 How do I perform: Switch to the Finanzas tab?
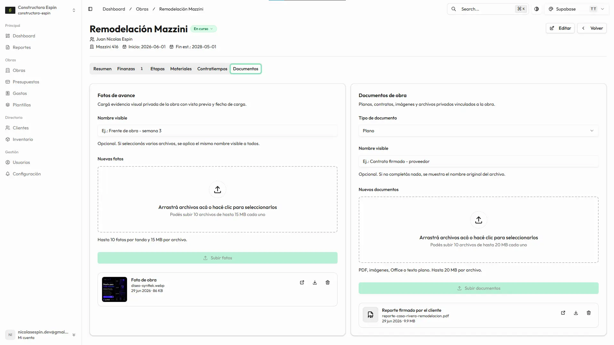[130, 69]
